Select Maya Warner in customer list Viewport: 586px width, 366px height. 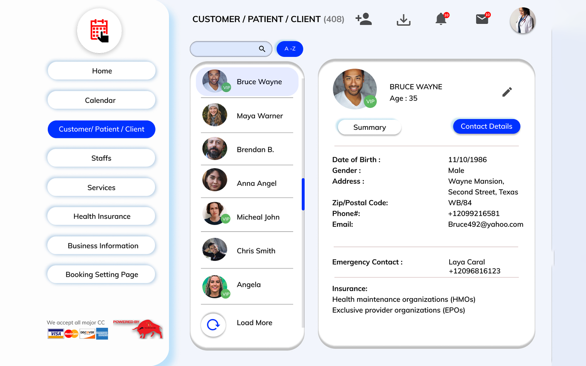[247, 116]
